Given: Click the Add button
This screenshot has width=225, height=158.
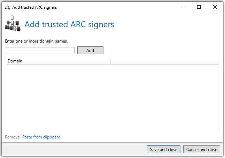Looking at the screenshot, I should coord(90,50).
